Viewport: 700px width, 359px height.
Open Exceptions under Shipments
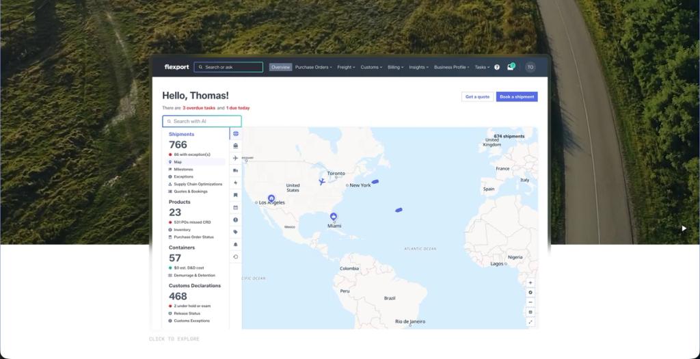coord(183,177)
